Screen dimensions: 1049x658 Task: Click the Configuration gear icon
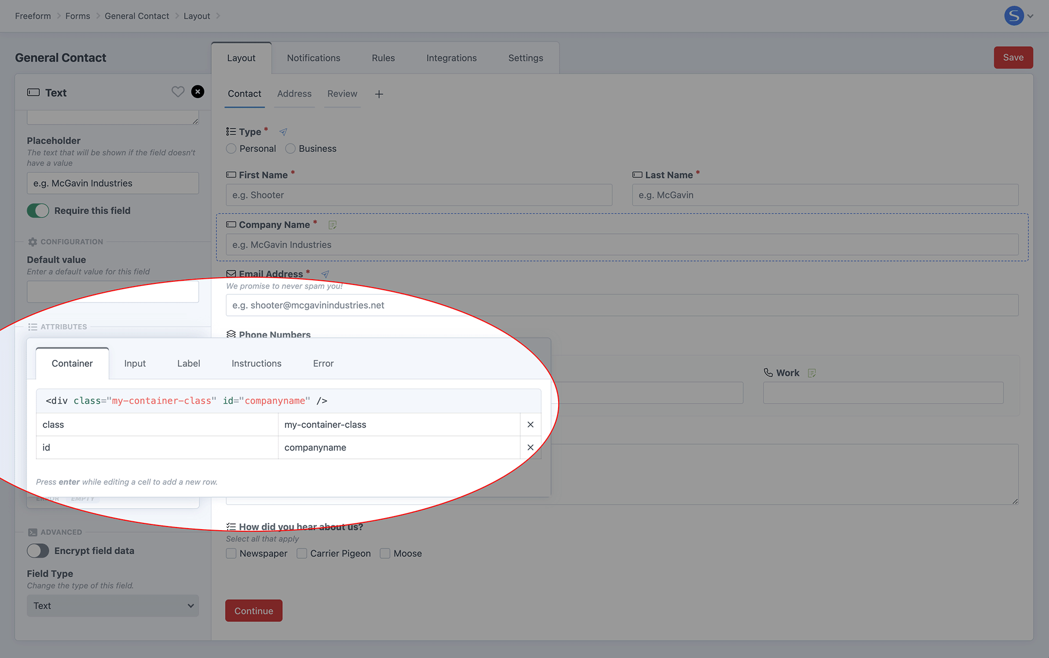click(x=32, y=242)
